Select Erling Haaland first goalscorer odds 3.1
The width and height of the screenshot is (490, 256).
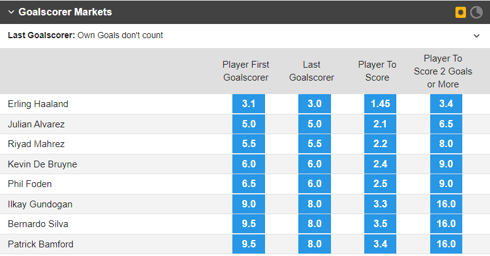tap(248, 104)
